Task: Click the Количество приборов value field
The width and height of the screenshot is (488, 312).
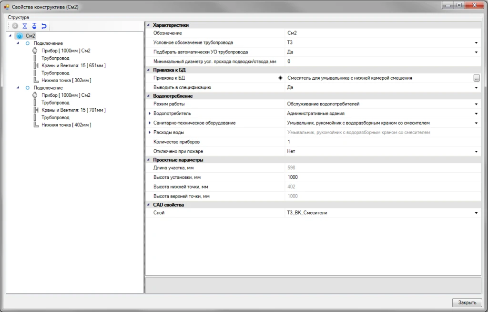Action: pos(381,142)
